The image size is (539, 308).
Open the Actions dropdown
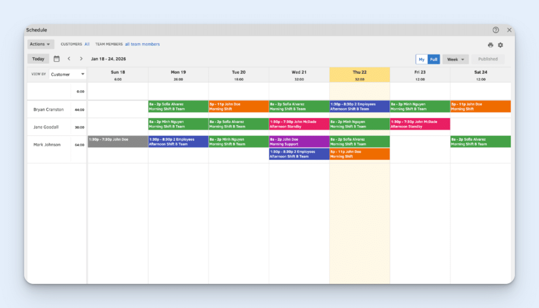pos(40,44)
